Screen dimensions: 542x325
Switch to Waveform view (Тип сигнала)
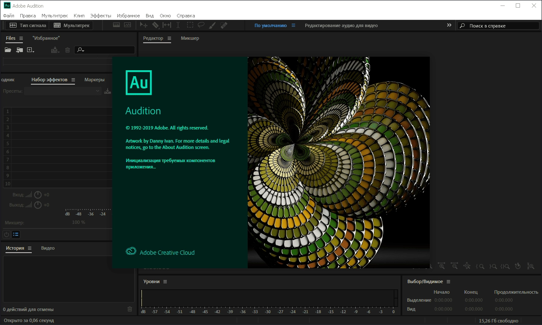coord(28,25)
